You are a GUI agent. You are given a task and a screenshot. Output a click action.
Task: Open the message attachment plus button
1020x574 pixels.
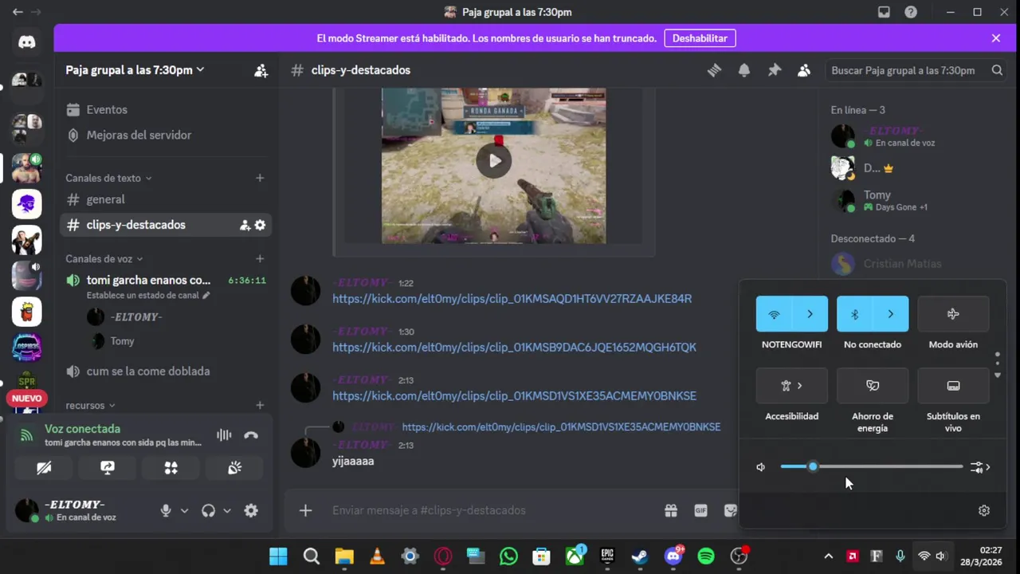[305, 510]
